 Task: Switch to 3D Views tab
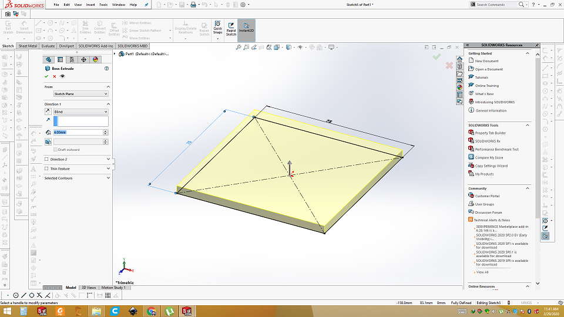(x=89, y=288)
